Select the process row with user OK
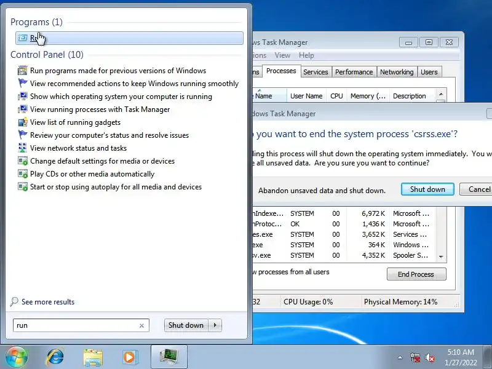 344,224
